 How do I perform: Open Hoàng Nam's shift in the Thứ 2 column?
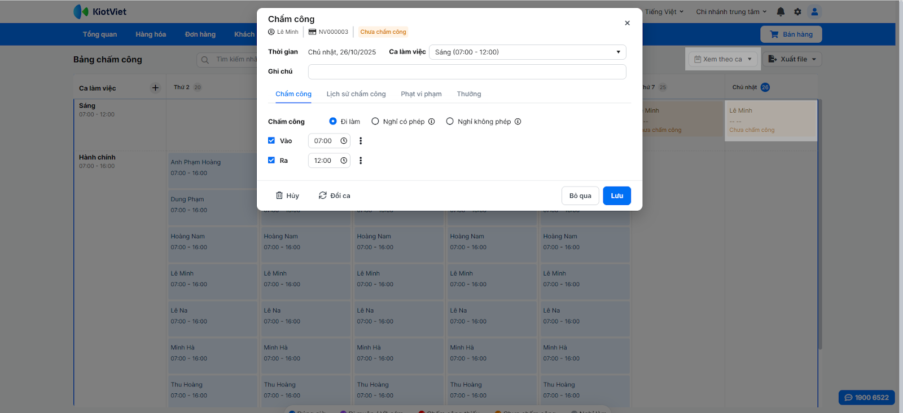coord(212,245)
